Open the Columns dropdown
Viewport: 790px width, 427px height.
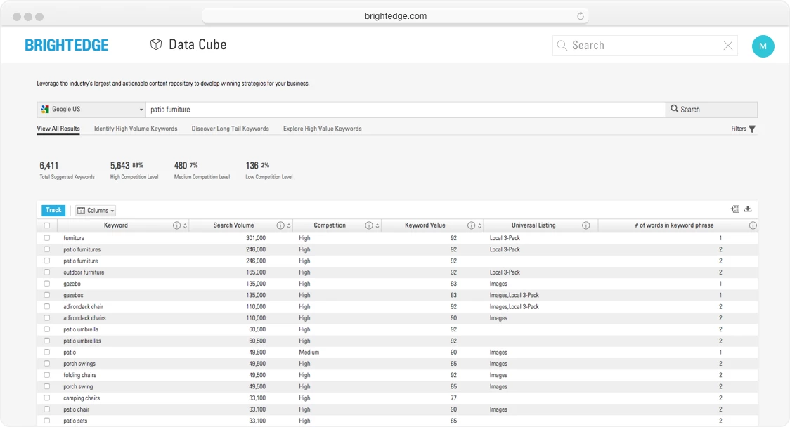(x=95, y=211)
